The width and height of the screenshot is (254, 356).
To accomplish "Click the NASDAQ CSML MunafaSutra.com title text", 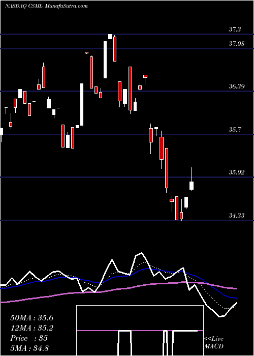I will [x=46, y=6].
